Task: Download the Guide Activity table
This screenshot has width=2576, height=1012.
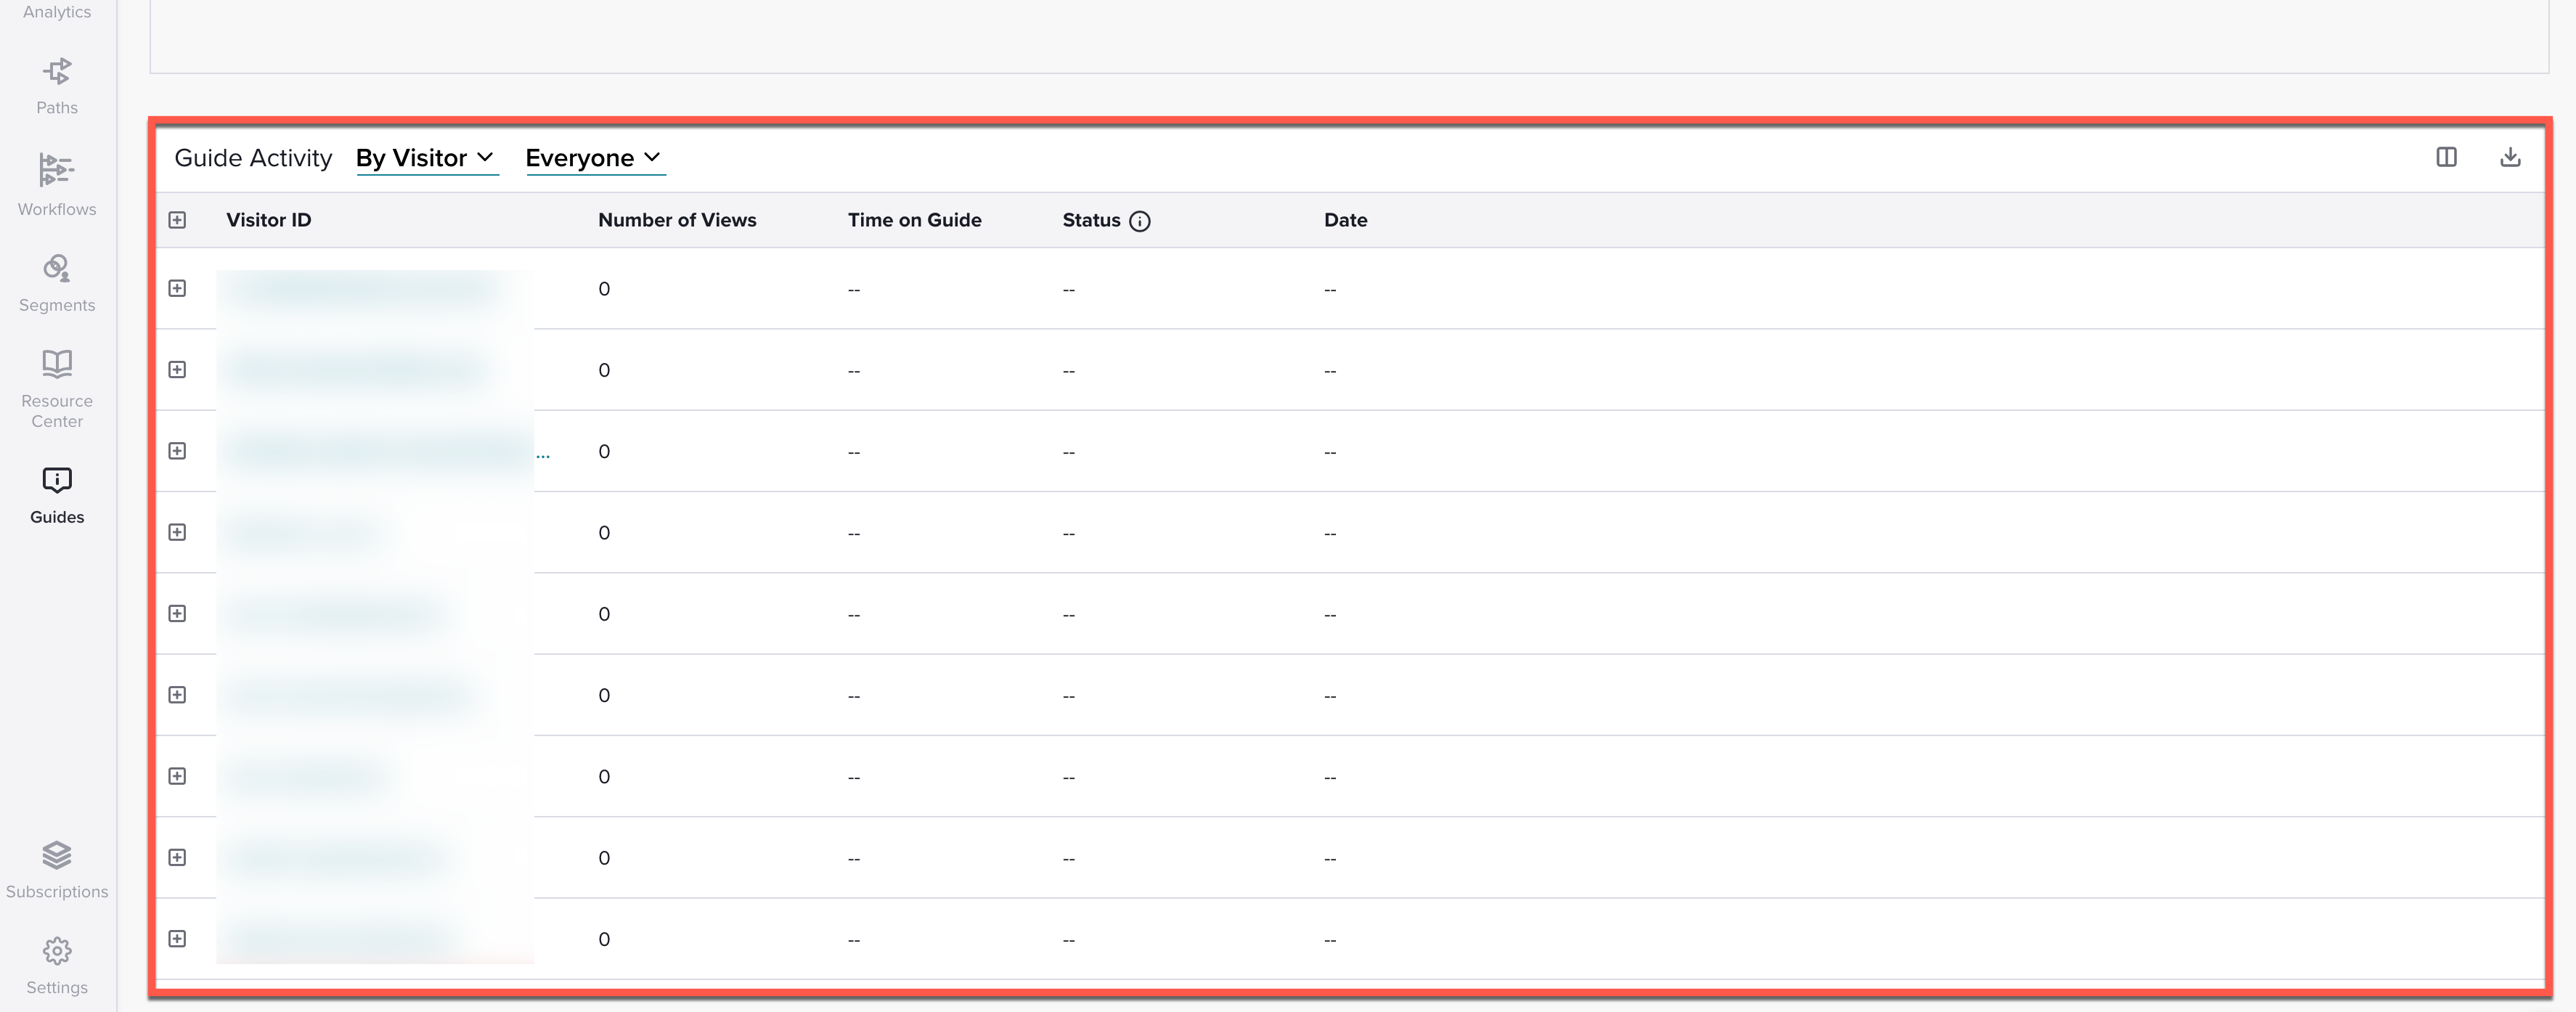Action: point(2510,157)
